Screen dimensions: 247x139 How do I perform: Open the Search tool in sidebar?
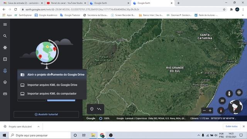pos(5,36)
